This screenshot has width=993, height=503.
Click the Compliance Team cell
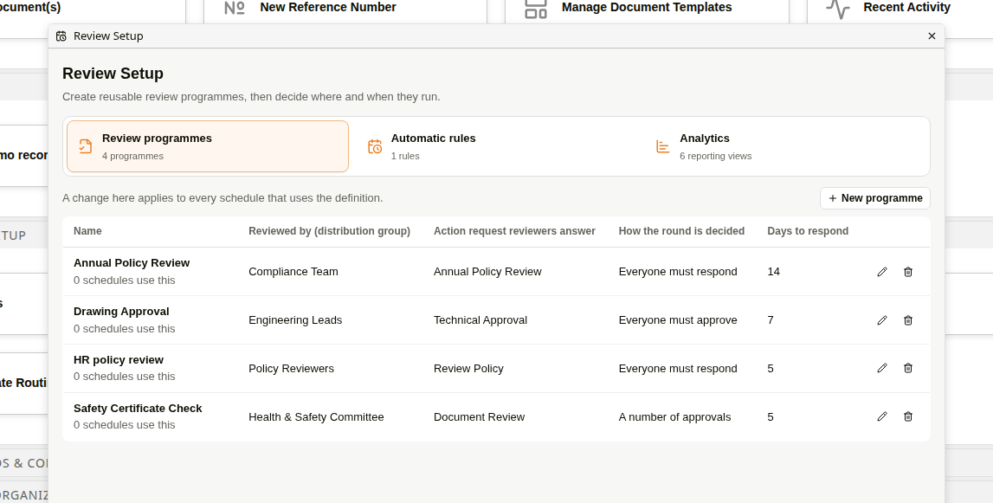click(293, 272)
